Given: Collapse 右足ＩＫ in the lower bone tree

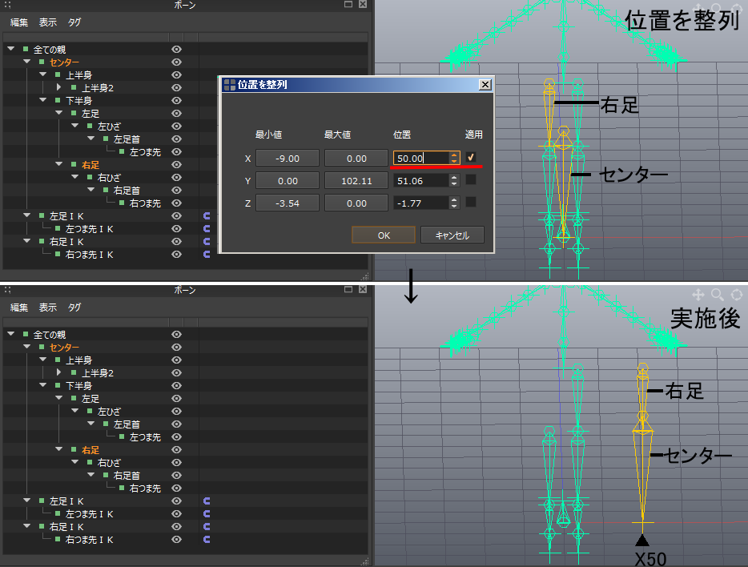Looking at the screenshot, I should click(27, 526).
